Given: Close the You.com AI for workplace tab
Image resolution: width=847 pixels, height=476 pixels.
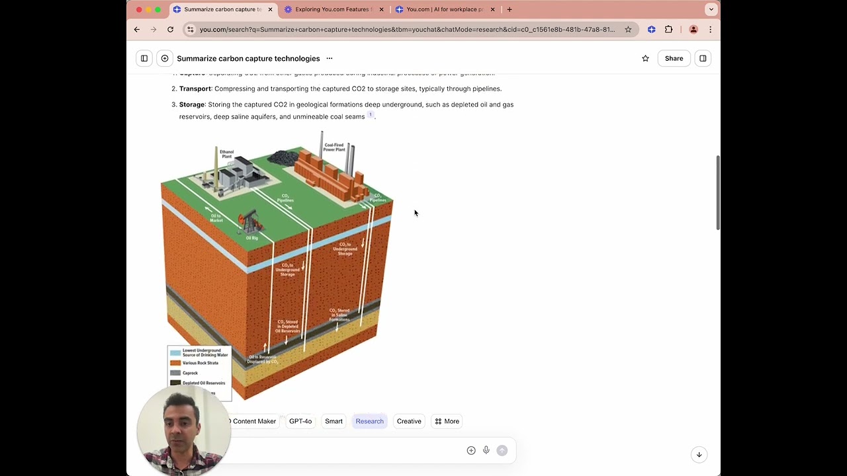Looking at the screenshot, I should (x=492, y=9).
